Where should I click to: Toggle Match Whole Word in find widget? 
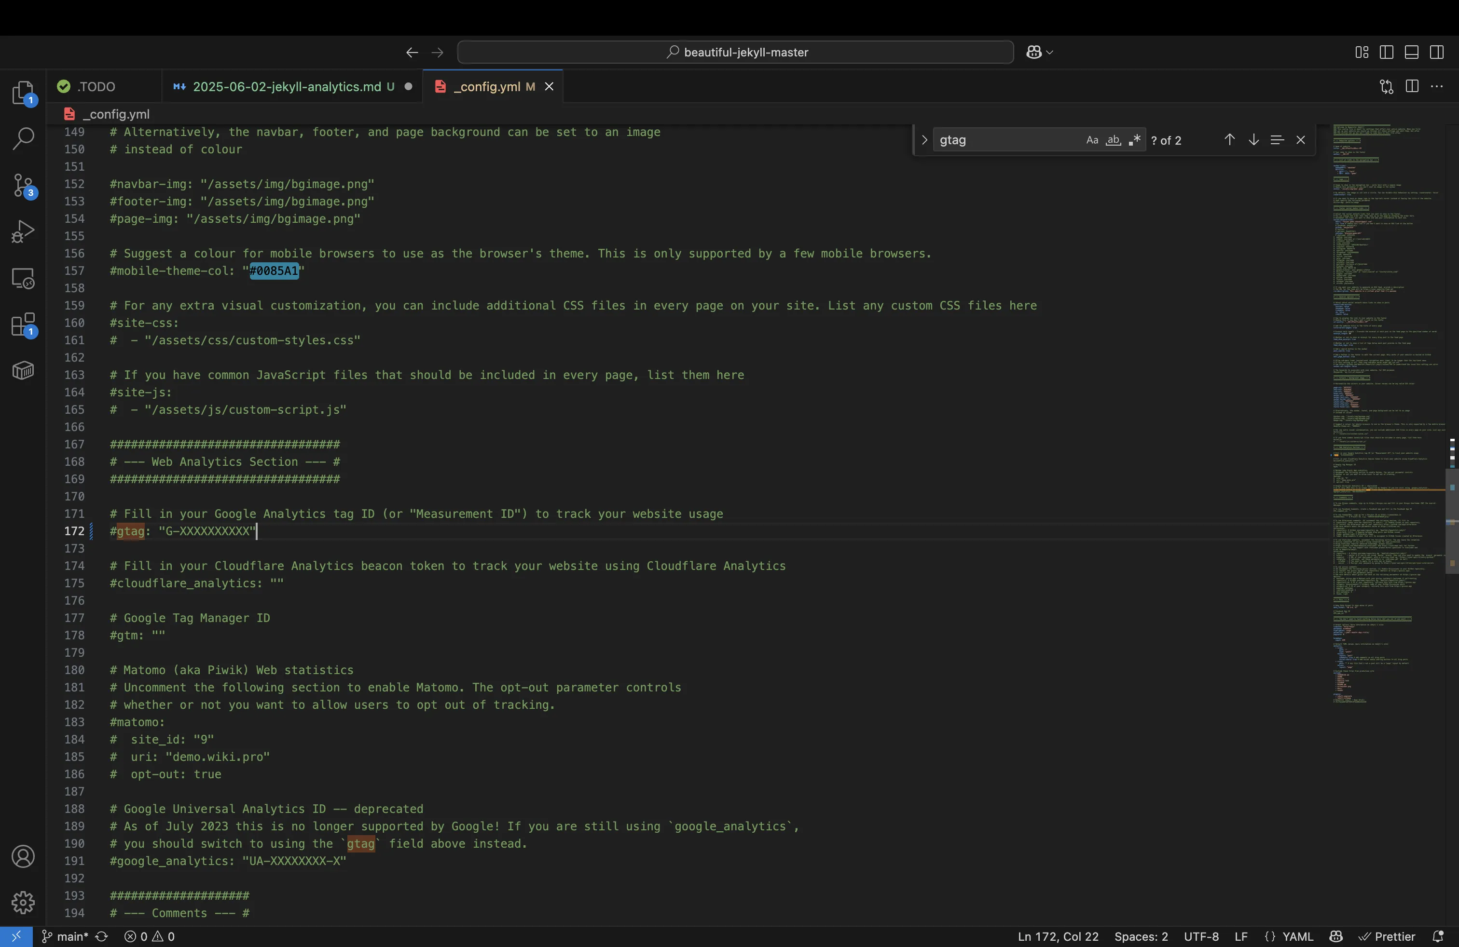1113,140
